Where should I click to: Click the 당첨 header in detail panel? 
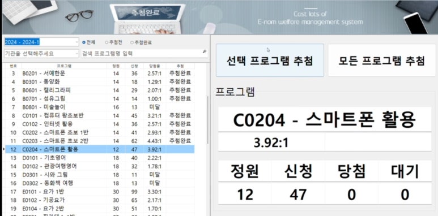(351, 171)
